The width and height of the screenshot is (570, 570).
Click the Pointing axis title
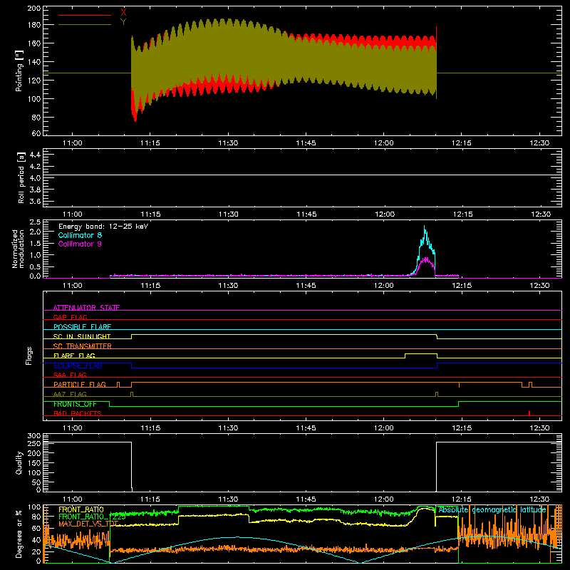click(19, 71)
